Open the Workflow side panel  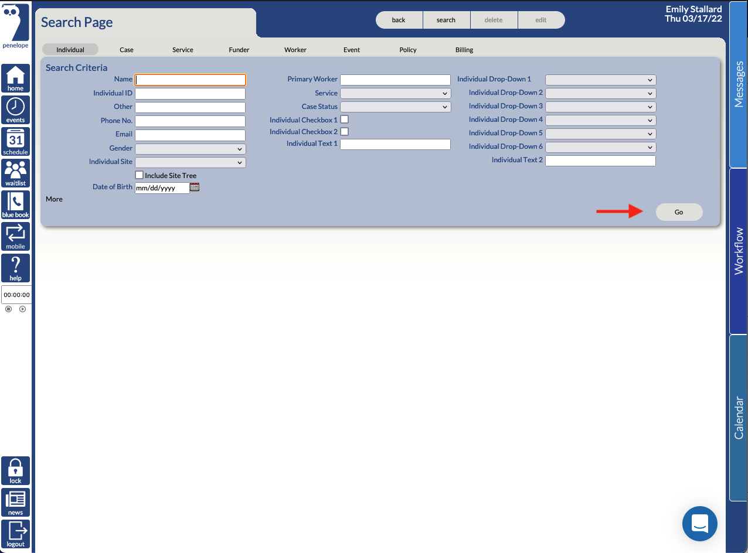point(739,251)
